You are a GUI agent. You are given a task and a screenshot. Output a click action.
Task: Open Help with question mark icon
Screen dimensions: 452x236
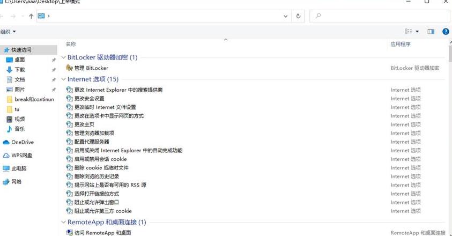click(x=446, y=32)
